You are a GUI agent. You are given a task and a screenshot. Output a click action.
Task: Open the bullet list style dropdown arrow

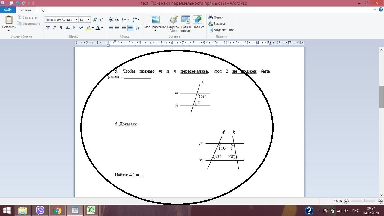pyautogui.click(x=129, y=20)
